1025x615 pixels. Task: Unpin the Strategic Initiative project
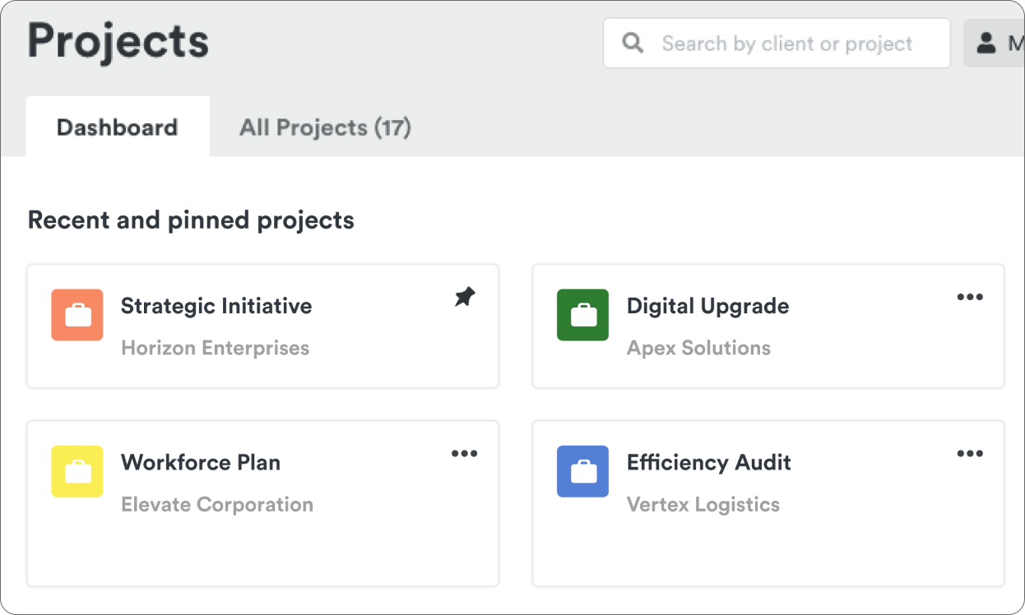click(465, 297)
